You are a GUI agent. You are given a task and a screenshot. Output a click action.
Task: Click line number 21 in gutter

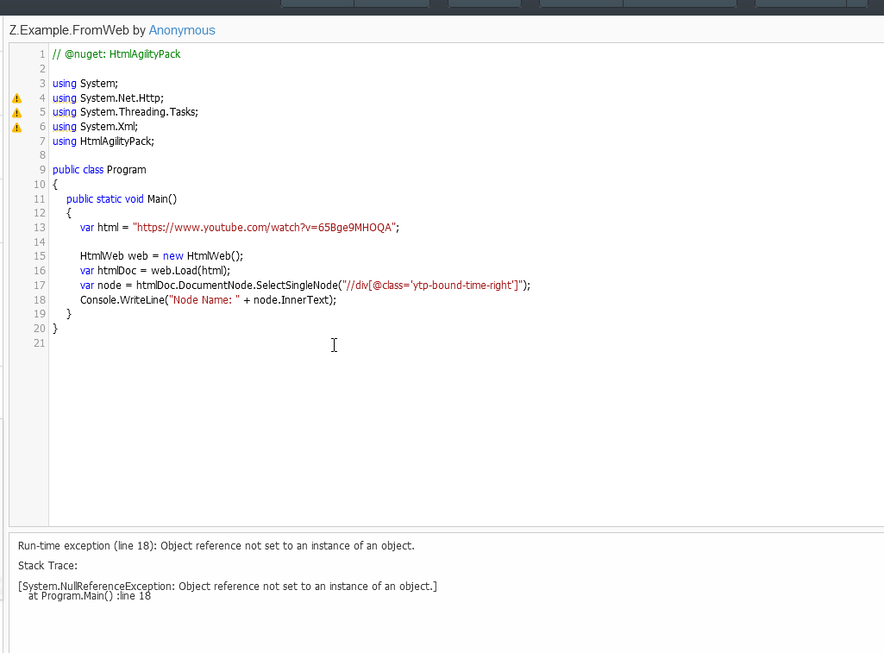point(40,342)
